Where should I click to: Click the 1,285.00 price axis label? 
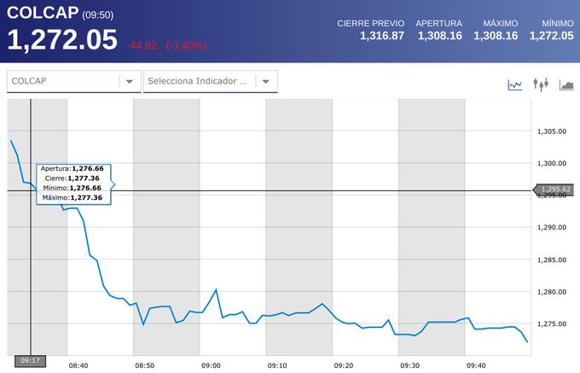[x=552, y=259]
